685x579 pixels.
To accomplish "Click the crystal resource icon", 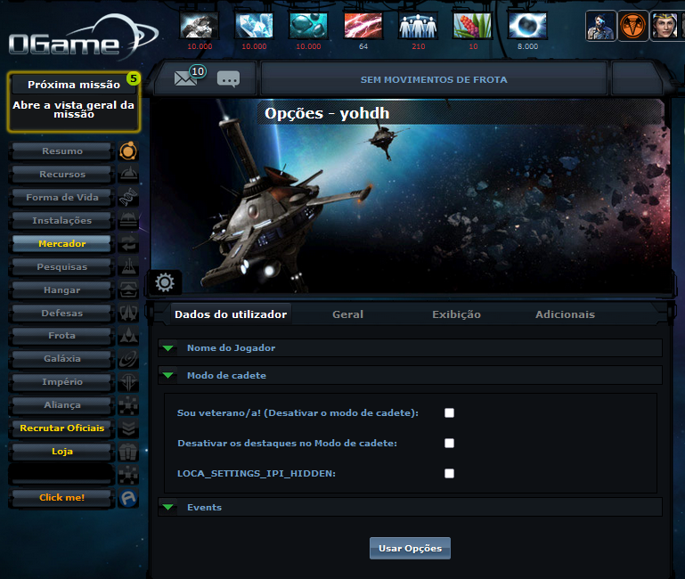I will pyautogui.click(x=254, y=26).
